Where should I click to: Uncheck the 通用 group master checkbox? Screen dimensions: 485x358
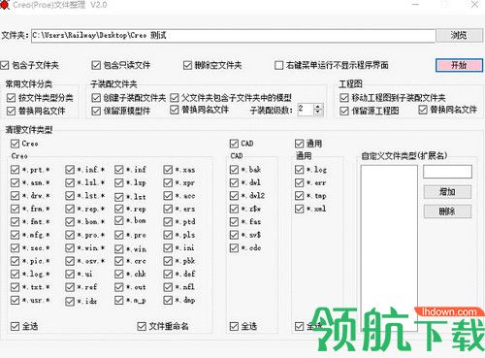pyautogui.click(x=300, y=144)
